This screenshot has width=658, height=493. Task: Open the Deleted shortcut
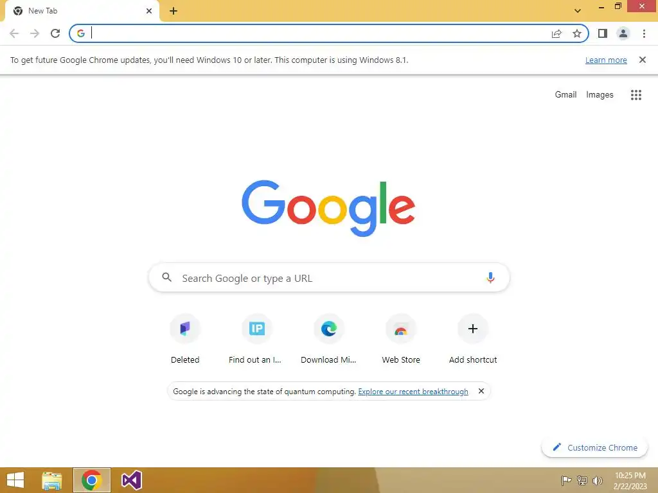click(x=185, y=340)
